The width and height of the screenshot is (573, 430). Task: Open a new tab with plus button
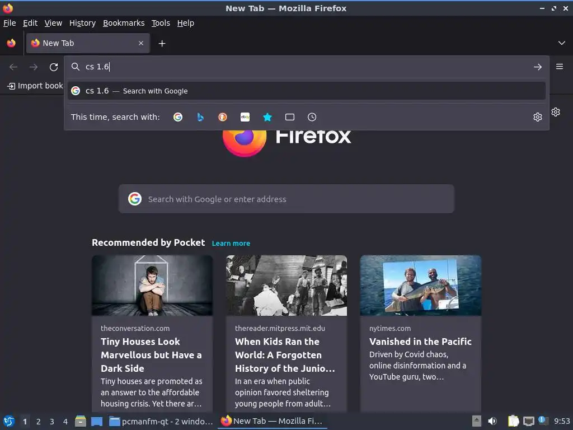point(162,44)
